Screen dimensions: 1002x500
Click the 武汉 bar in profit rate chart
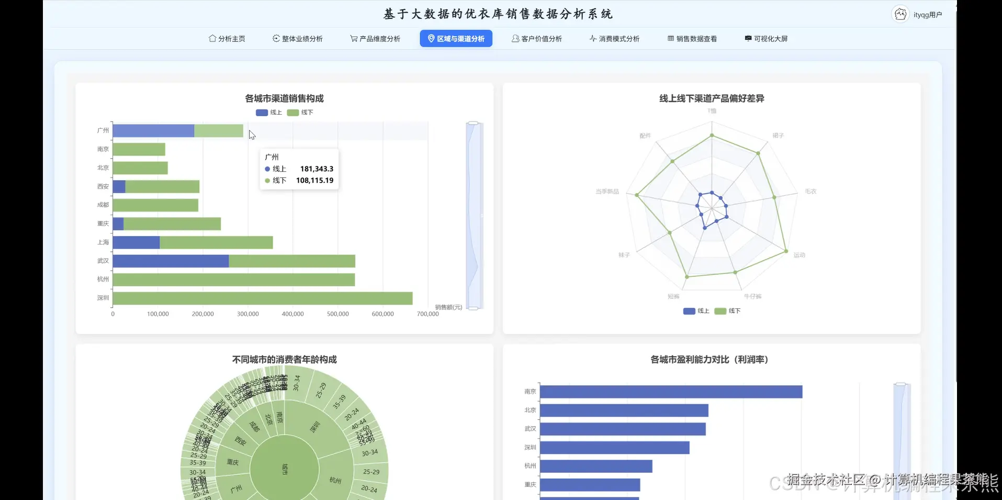tap(623, 429)
